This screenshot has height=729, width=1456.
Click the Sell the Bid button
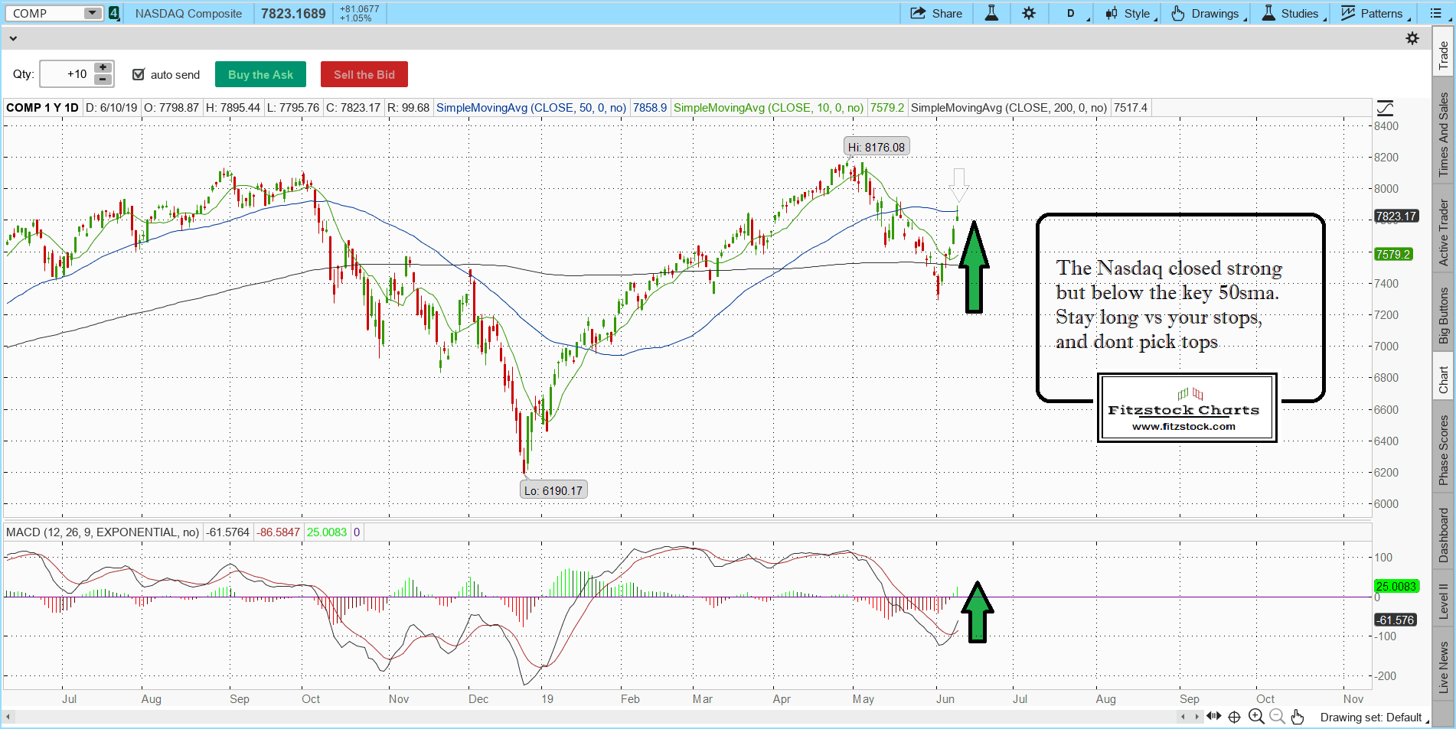click(x=364, y=74)
